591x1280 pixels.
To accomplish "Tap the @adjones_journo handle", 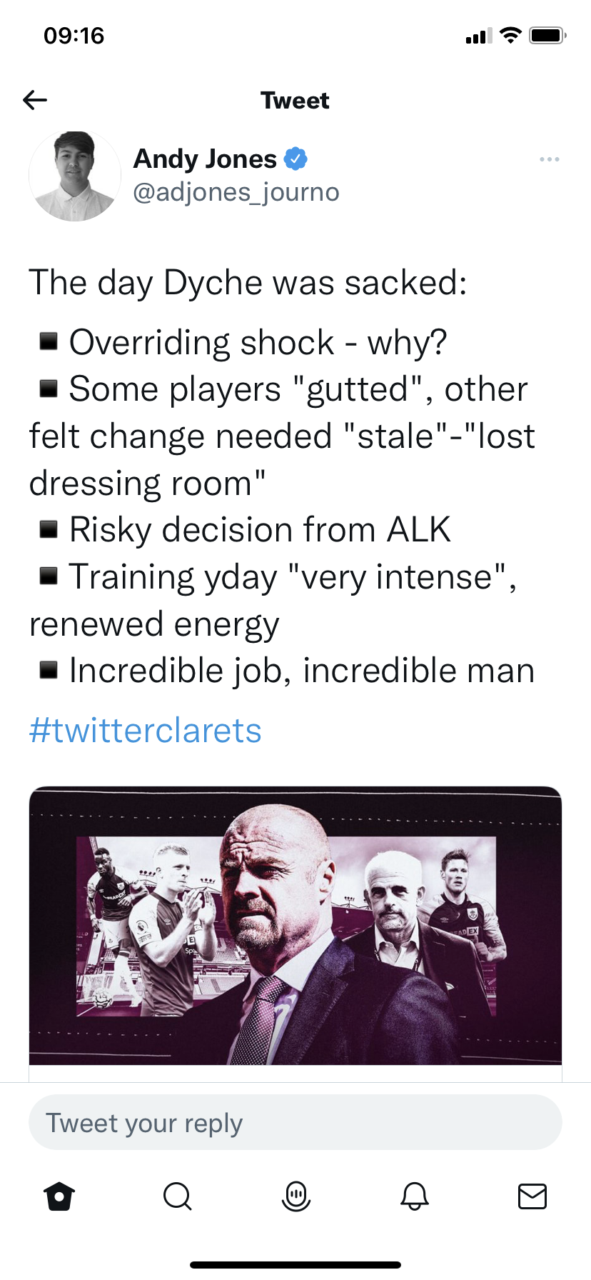I will pyautogui.click(x=236, y=192).
